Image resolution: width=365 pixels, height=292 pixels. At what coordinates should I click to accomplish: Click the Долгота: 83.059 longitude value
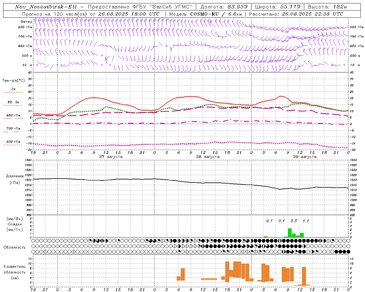[x=224, y=7]
